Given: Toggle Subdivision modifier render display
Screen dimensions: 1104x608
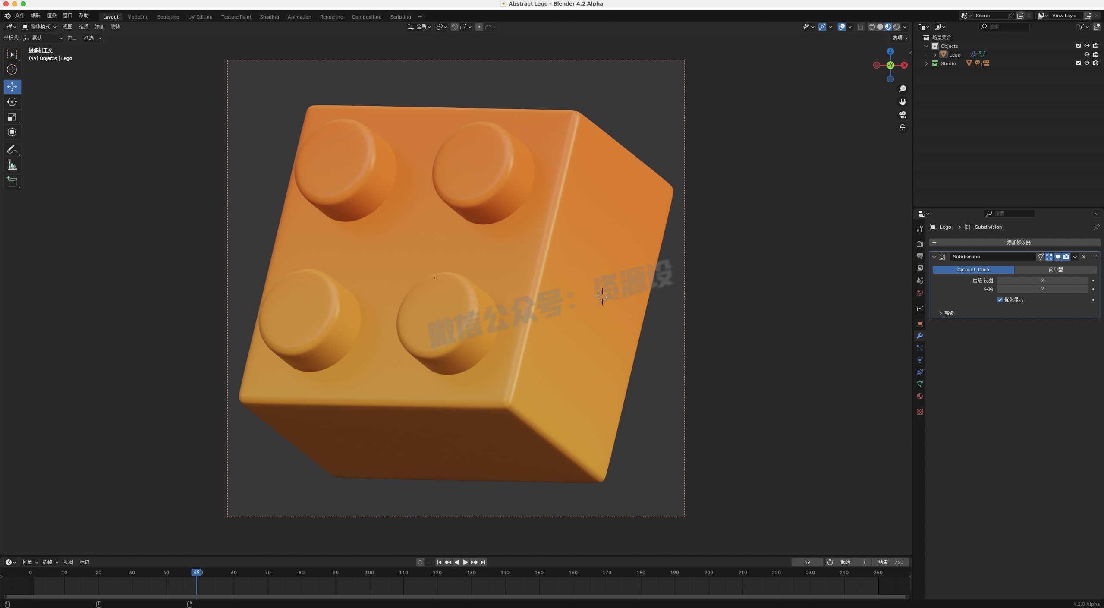Looking at the screenshot, I should point(1066,257).
